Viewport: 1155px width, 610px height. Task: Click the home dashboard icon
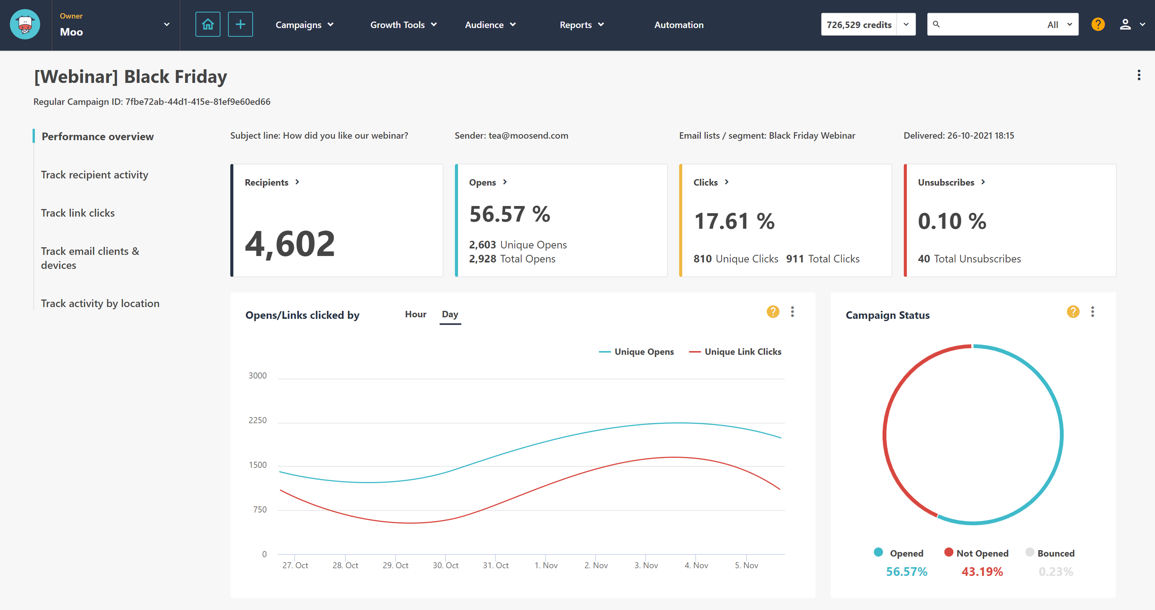(207, 24)
